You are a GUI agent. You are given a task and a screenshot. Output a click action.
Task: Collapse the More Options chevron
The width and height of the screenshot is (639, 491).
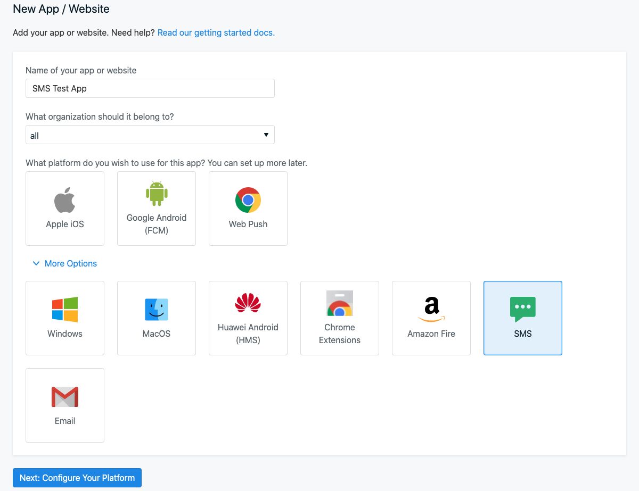(36, 263)
